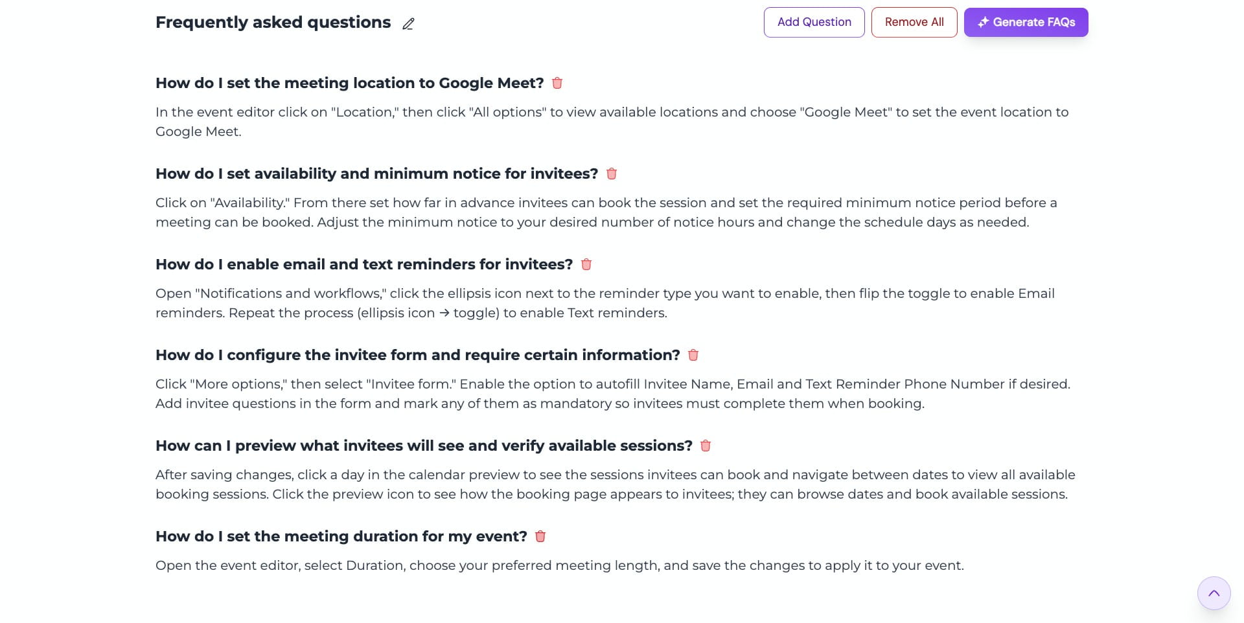Select the availability question heading
This screenshot has height=623, width=1244.
(x=376, y=174)
